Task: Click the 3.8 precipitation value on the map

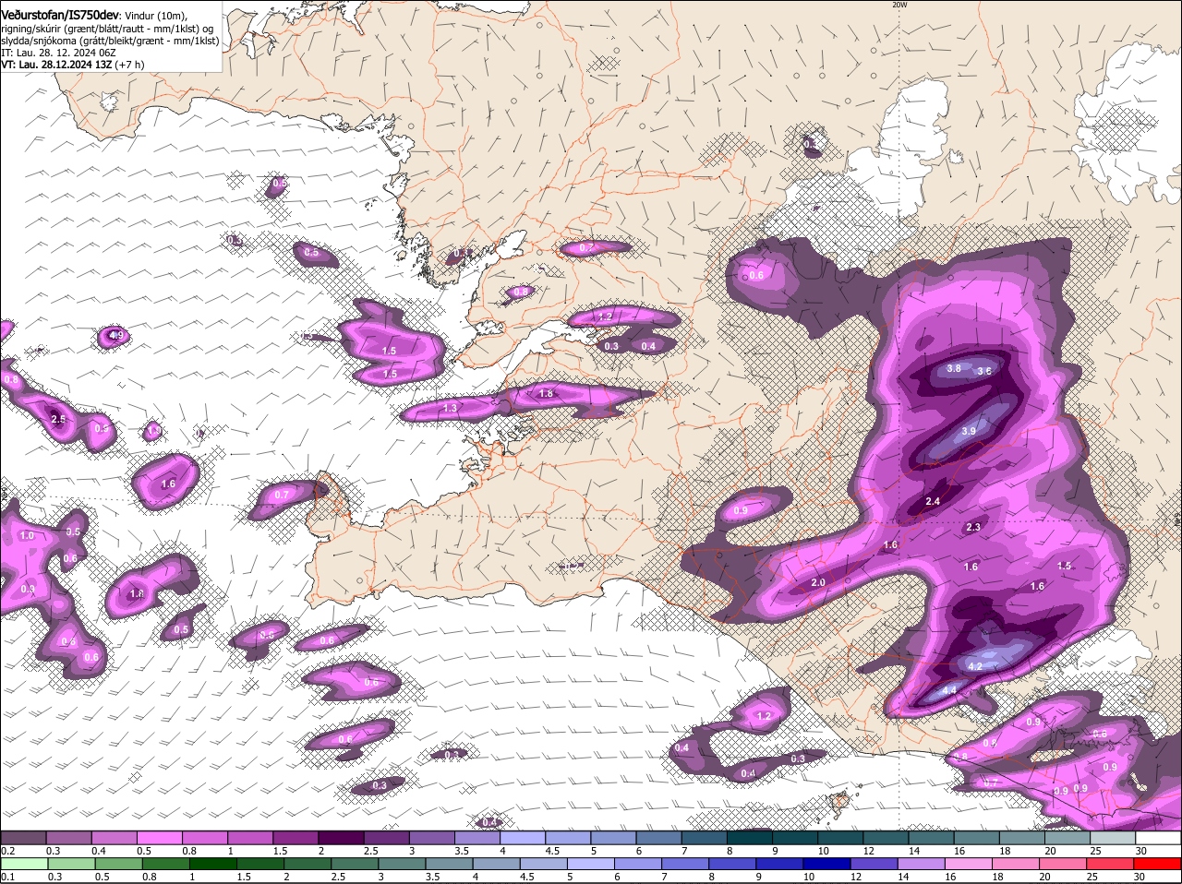Action: (x=954, y=368)
